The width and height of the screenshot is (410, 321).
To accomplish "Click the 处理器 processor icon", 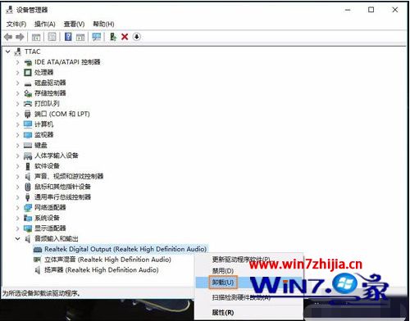I will tap(28, 72).
